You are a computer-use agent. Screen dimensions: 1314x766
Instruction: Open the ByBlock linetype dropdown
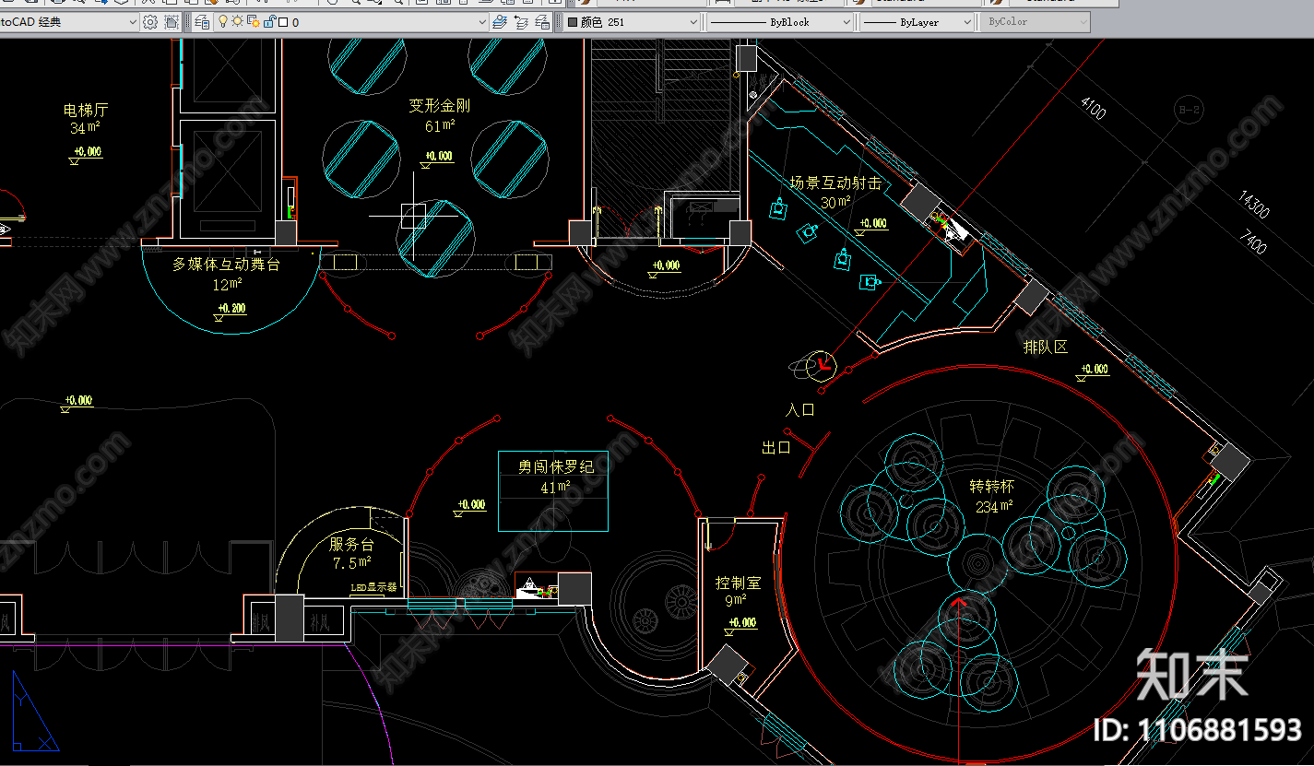coord(846,22)
